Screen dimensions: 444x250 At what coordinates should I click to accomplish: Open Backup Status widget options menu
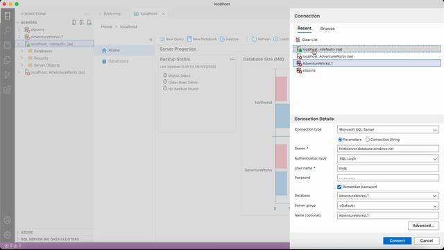coord(232,59)
